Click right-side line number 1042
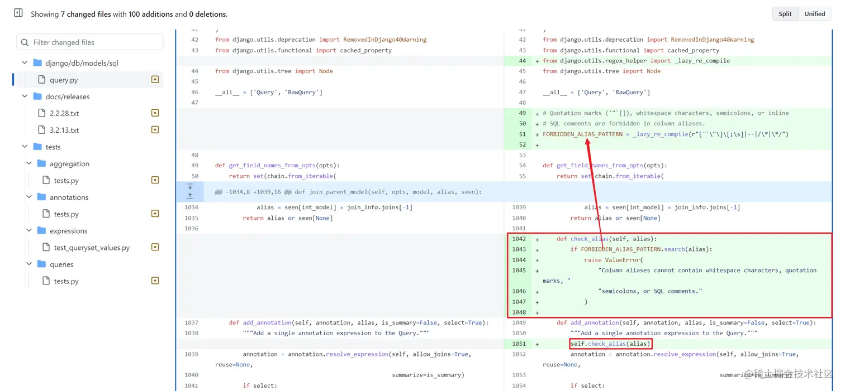The image size is (845, 391). [x=519, y=239]
